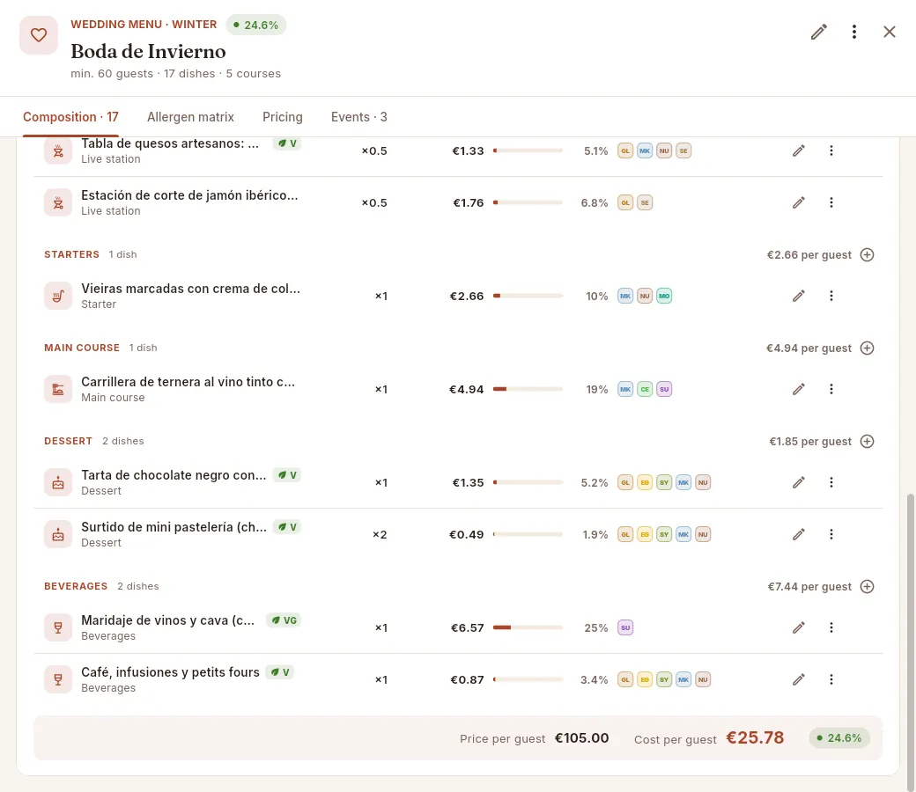Add a dish to the Main Course section

(868, 348)
